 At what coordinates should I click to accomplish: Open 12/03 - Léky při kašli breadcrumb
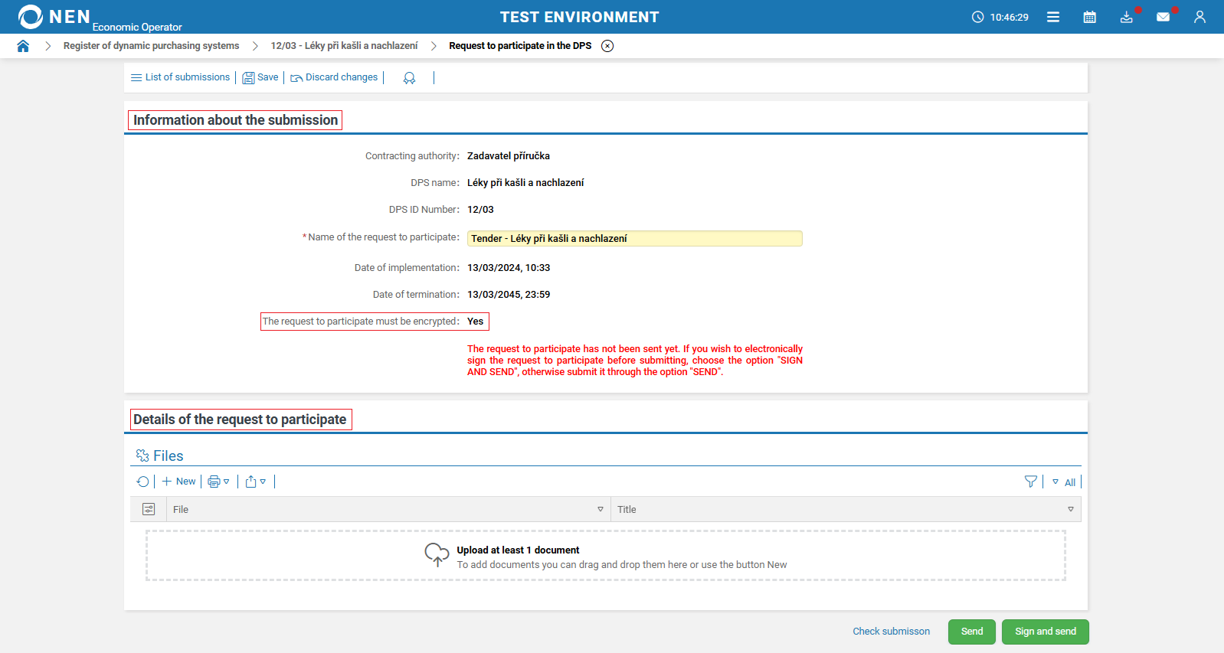[344, 46]
